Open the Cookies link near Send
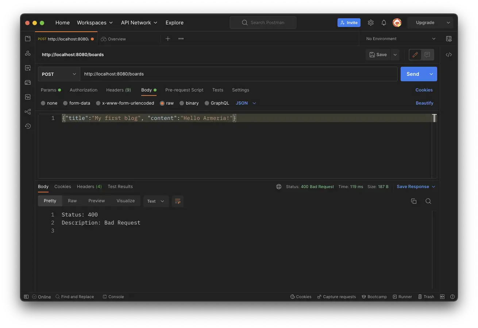 click(x=424, y=90)
